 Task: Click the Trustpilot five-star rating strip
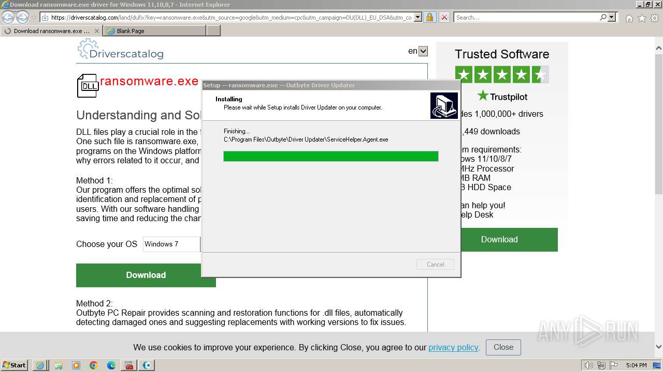tap(502, 75)
